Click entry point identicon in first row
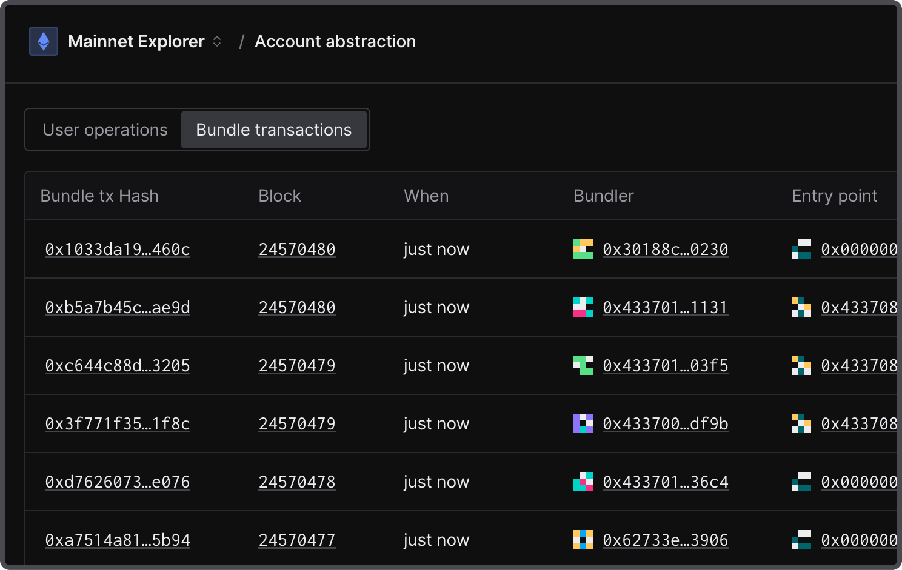This screenshot has height=570, width=902. pyautogui.click(x=801, y=249)
